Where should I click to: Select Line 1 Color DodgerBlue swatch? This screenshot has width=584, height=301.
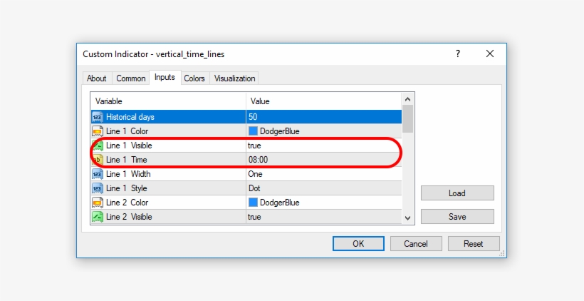click(253, 131)
